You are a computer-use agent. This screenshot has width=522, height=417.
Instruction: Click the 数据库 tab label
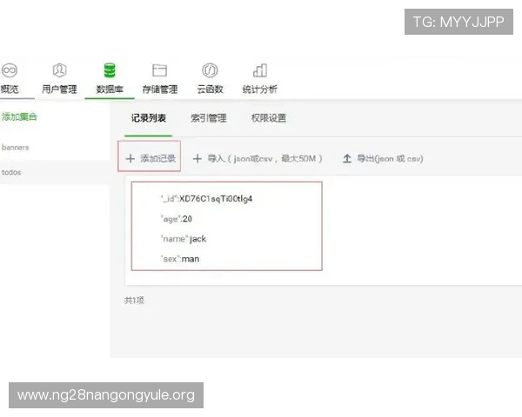[x=110, y=89]
